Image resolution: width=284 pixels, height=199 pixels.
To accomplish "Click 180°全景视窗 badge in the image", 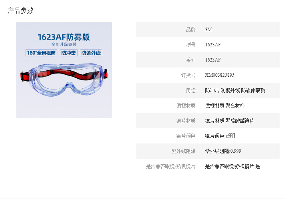I will [41, 53].
